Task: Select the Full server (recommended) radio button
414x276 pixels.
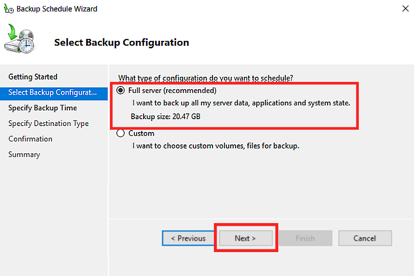Action: coord(121,90)
